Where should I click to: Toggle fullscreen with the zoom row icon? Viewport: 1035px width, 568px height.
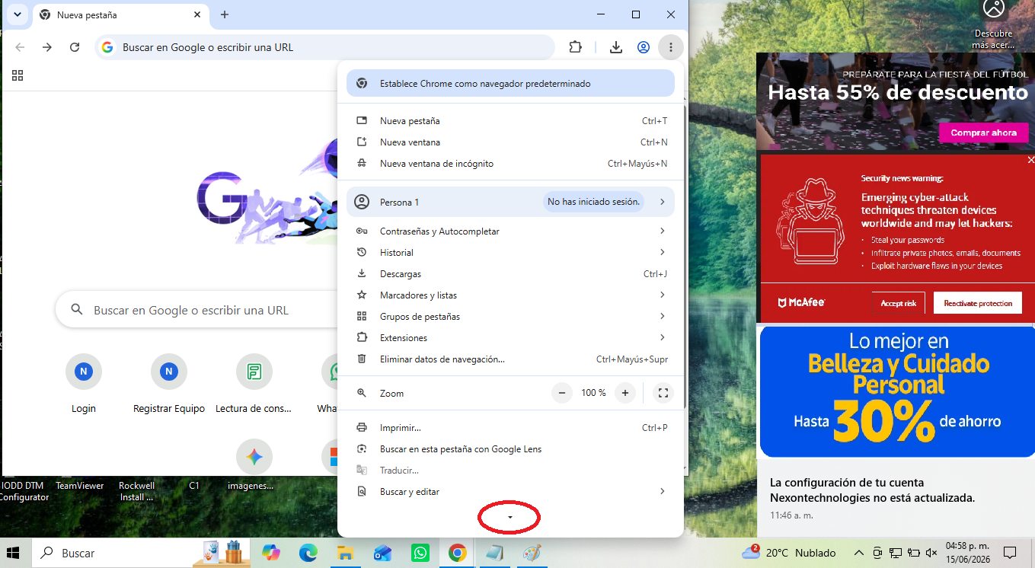pos(663,393)
